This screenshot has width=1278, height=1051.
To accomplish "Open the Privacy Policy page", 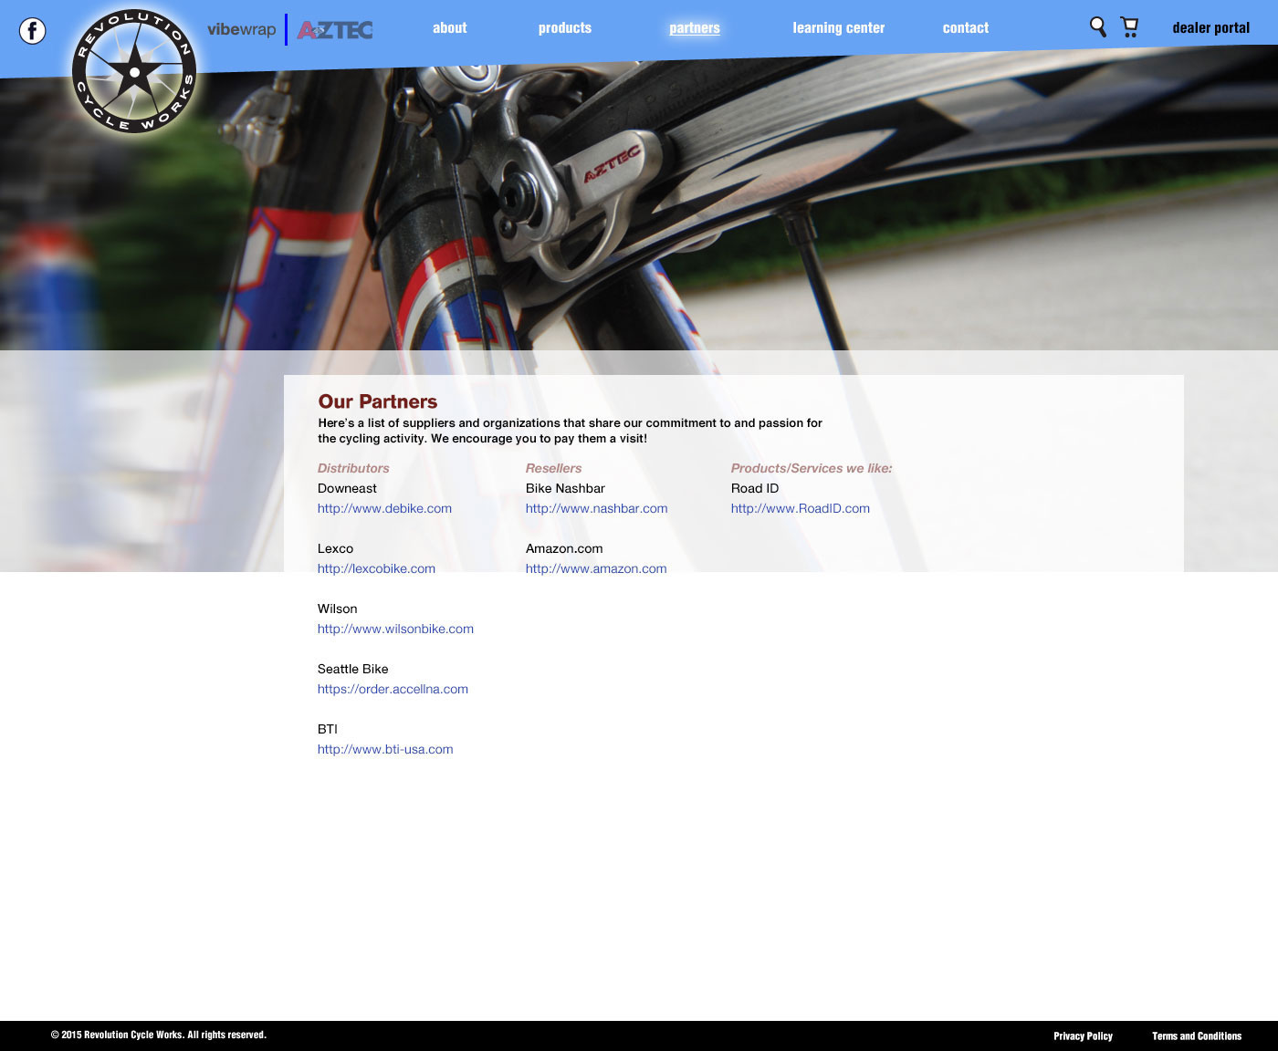I will 1084,1035.
